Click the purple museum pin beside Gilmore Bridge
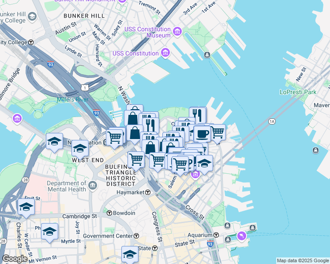 (17, 118)
